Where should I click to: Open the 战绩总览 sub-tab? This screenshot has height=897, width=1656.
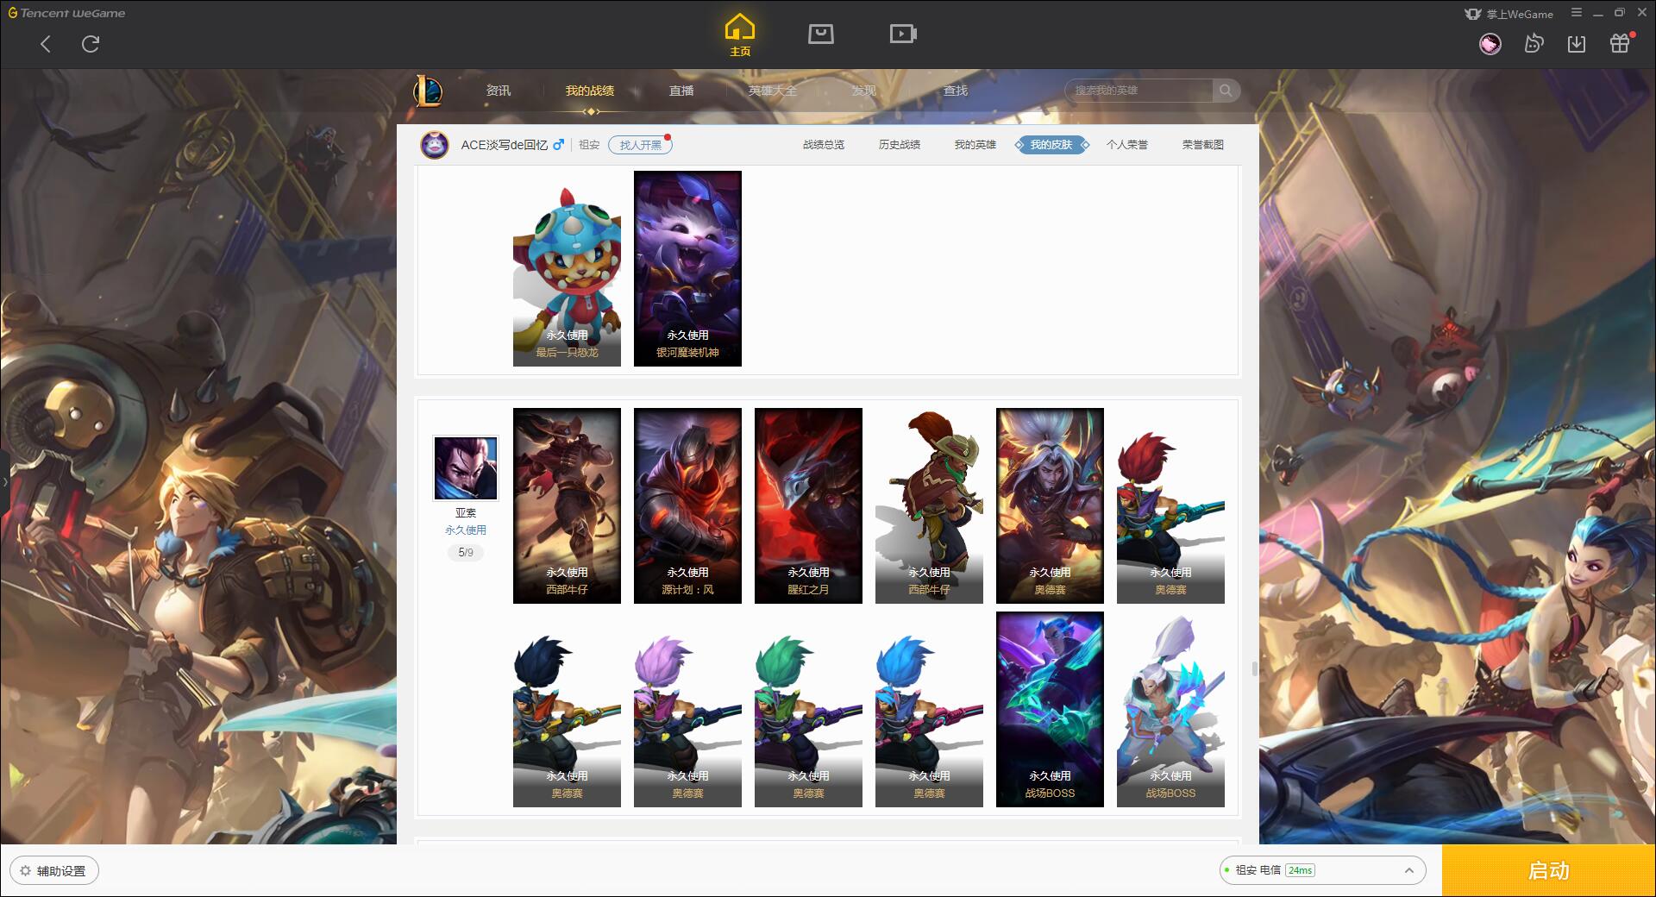click(824, 145)
